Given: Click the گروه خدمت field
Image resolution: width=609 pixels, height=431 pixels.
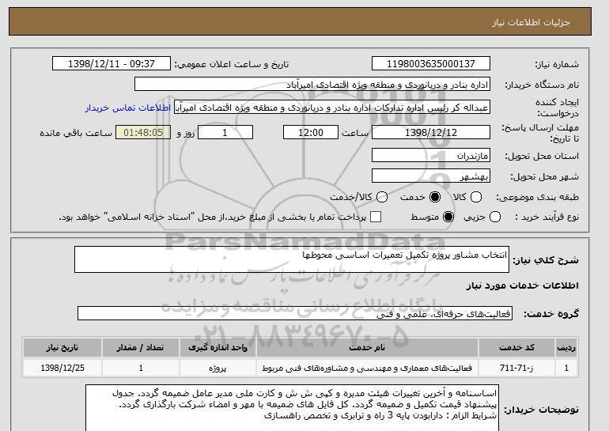Looking at the screenshot, I should 295,313.
